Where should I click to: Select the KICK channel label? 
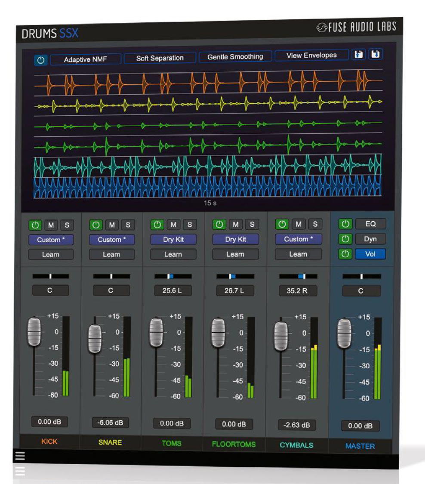[x=49, y=441]
